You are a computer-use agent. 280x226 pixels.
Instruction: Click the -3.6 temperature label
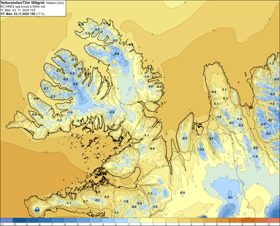[x=116, y=54]
